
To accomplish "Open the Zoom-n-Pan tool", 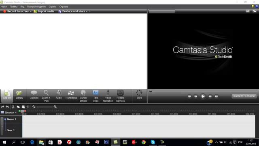I will (x=46, y=96).
